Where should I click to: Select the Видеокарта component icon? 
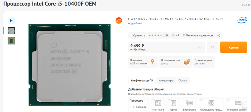[x=189, y=103]
